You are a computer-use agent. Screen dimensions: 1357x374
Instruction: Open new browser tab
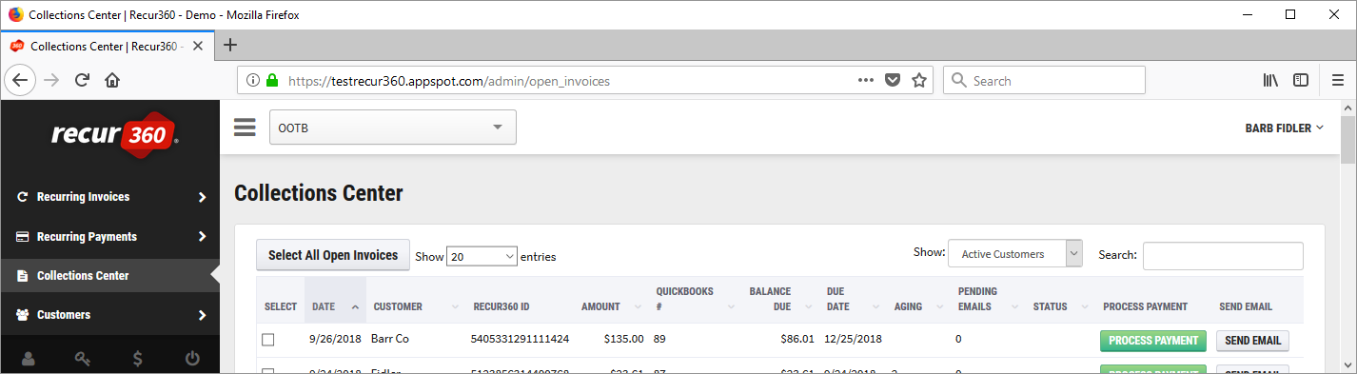pyautogui.click(x=229, y=45)
